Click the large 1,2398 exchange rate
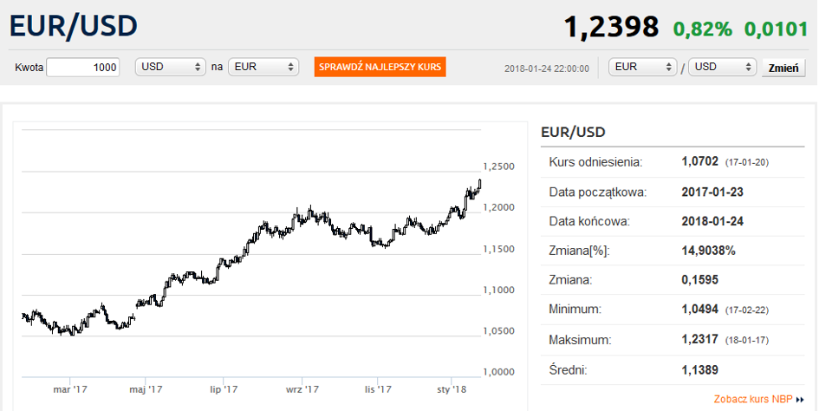 coord(611,27)
